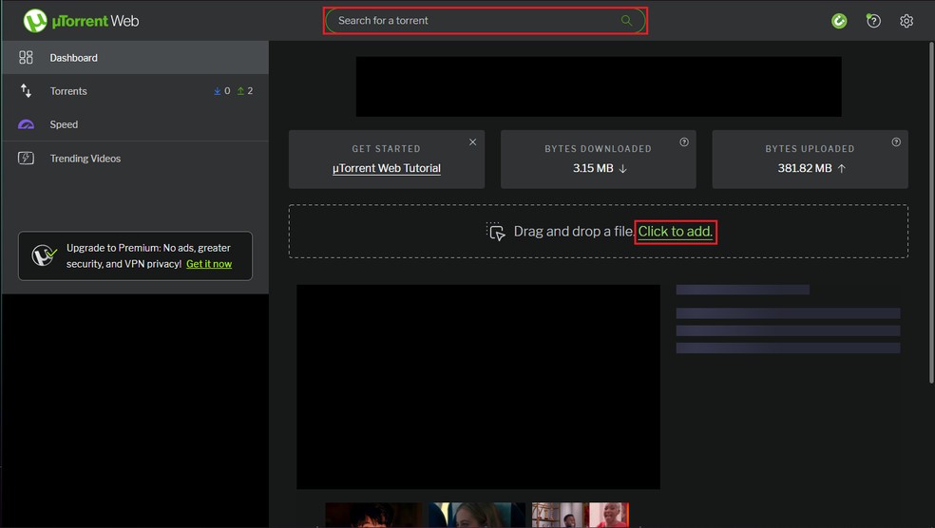Click the vertical scrollbar on the right
This screenshot has height=528, width=935.
click(931, 213)
